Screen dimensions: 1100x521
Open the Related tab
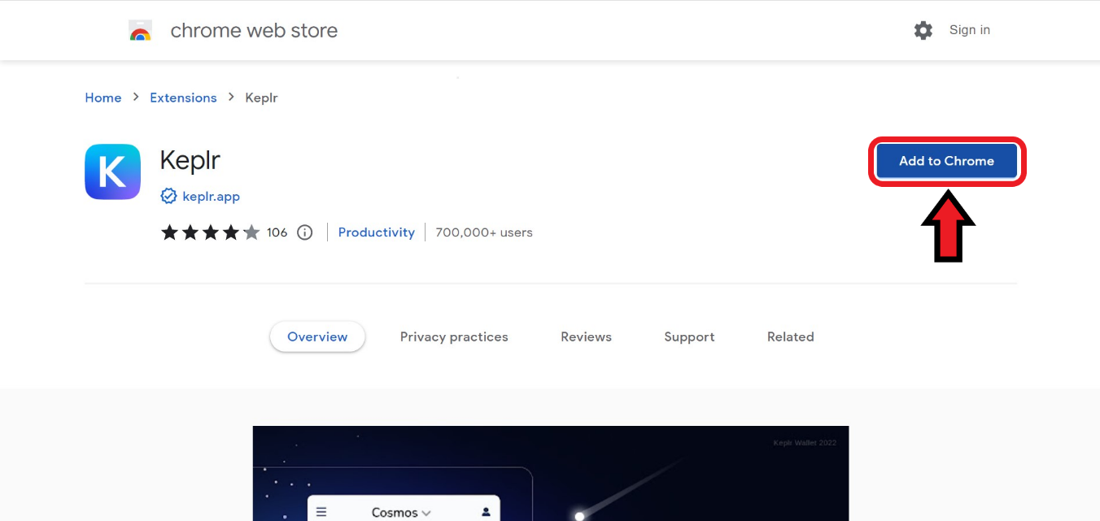[x=790, y=336]
